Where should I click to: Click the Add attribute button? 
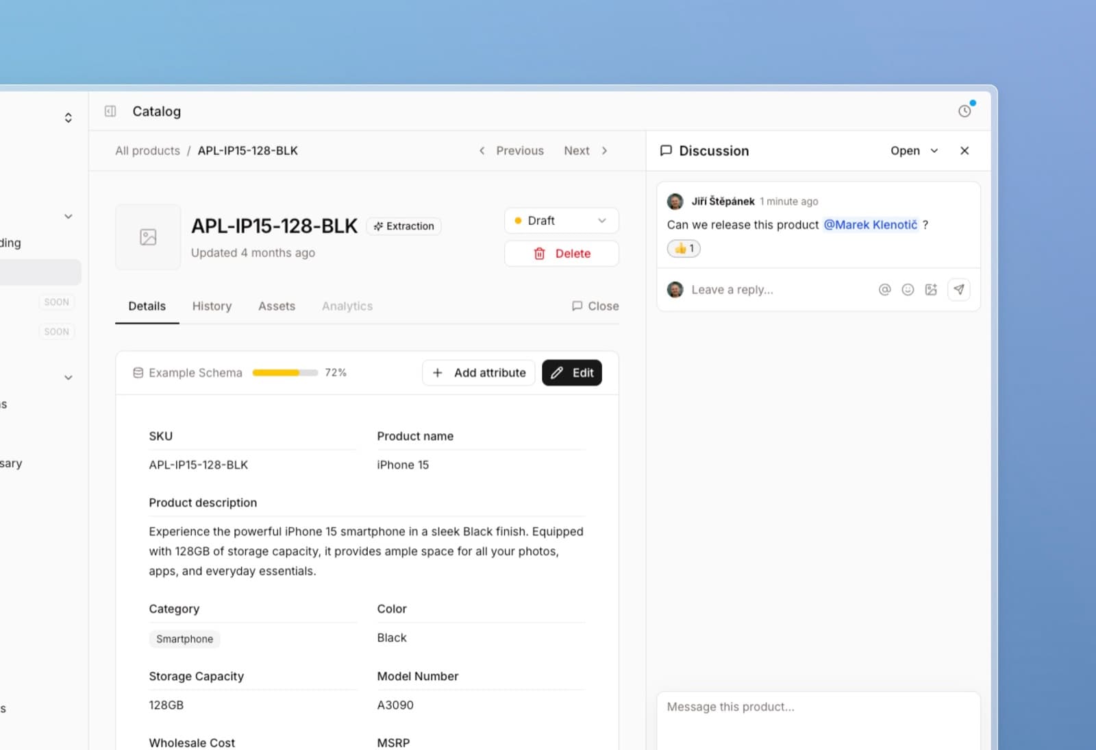pos(479,373)
